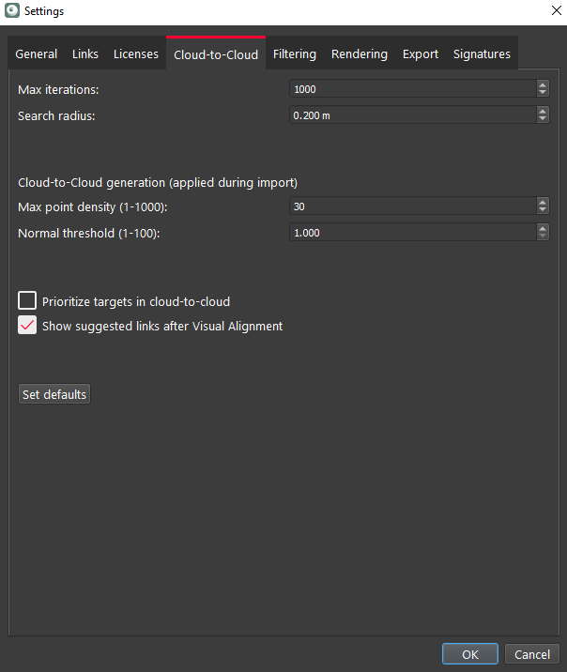Screen dimensions: 567x672
Task: Click the Settings window app icon
Action: (x=12, y=11)
